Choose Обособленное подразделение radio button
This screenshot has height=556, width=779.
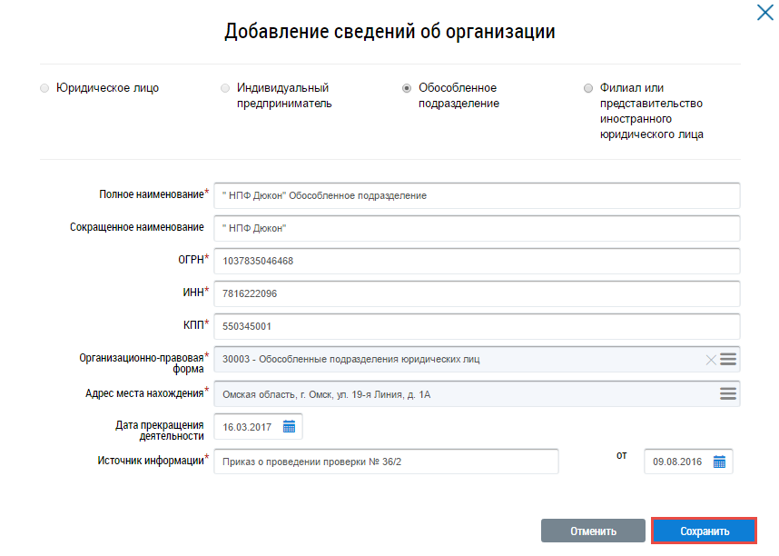[407, 89]
